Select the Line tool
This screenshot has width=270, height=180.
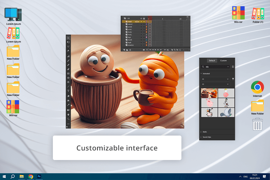pos(68,87)
